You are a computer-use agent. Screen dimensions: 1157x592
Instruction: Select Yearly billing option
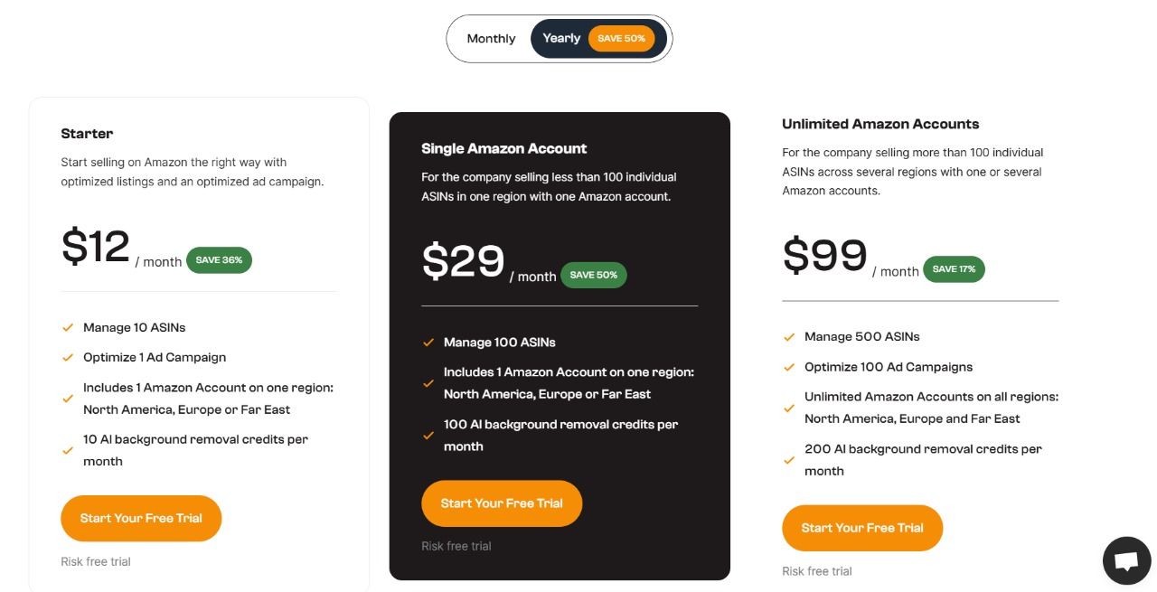561,39
